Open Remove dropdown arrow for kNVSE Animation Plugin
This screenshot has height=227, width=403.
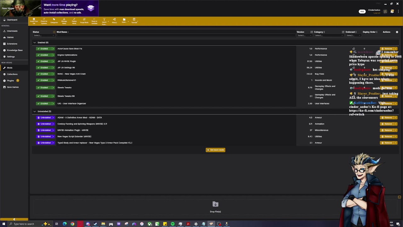pyautogui.click(x=395, y=130)
